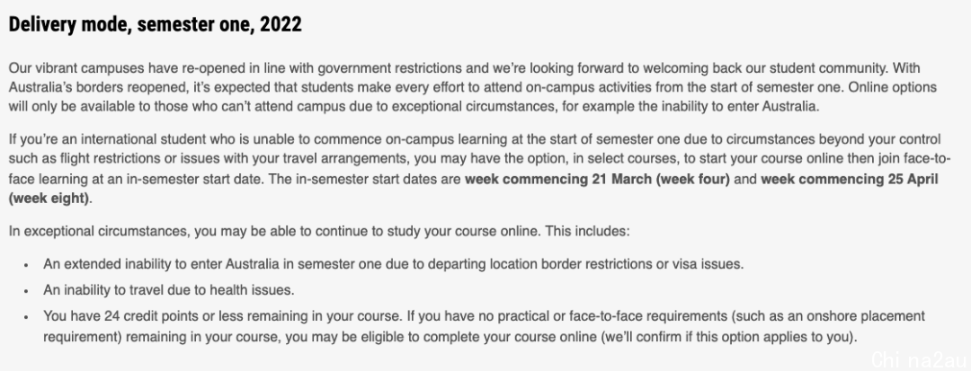The height and width of the screenshot is (371, 971).
Task: Click the bullet before 'An extended inability to enter Australia'
Action: [x=26, y=265]
